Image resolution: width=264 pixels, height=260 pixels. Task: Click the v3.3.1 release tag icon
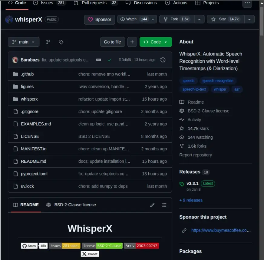pos(182,184)
